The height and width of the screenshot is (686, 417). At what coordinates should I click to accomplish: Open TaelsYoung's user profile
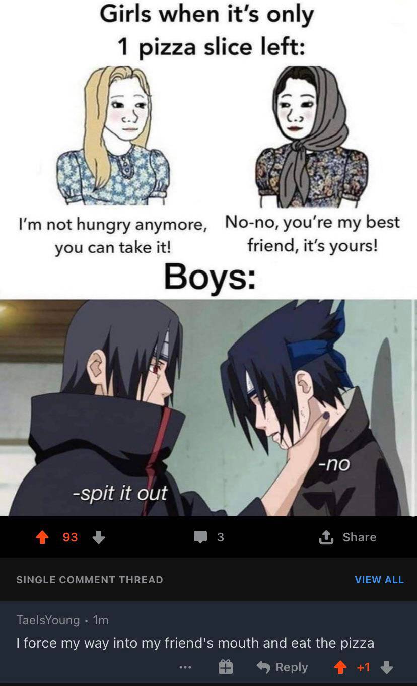click(x=48, y=620)
